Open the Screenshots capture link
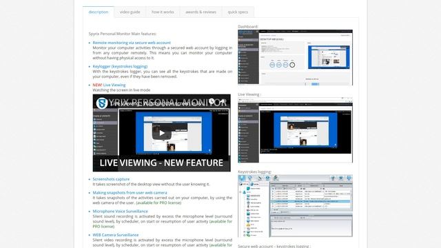The height and width of the screenshot is (248, 441). tap(111, 179)
